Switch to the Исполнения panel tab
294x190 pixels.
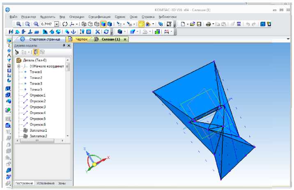45,183
